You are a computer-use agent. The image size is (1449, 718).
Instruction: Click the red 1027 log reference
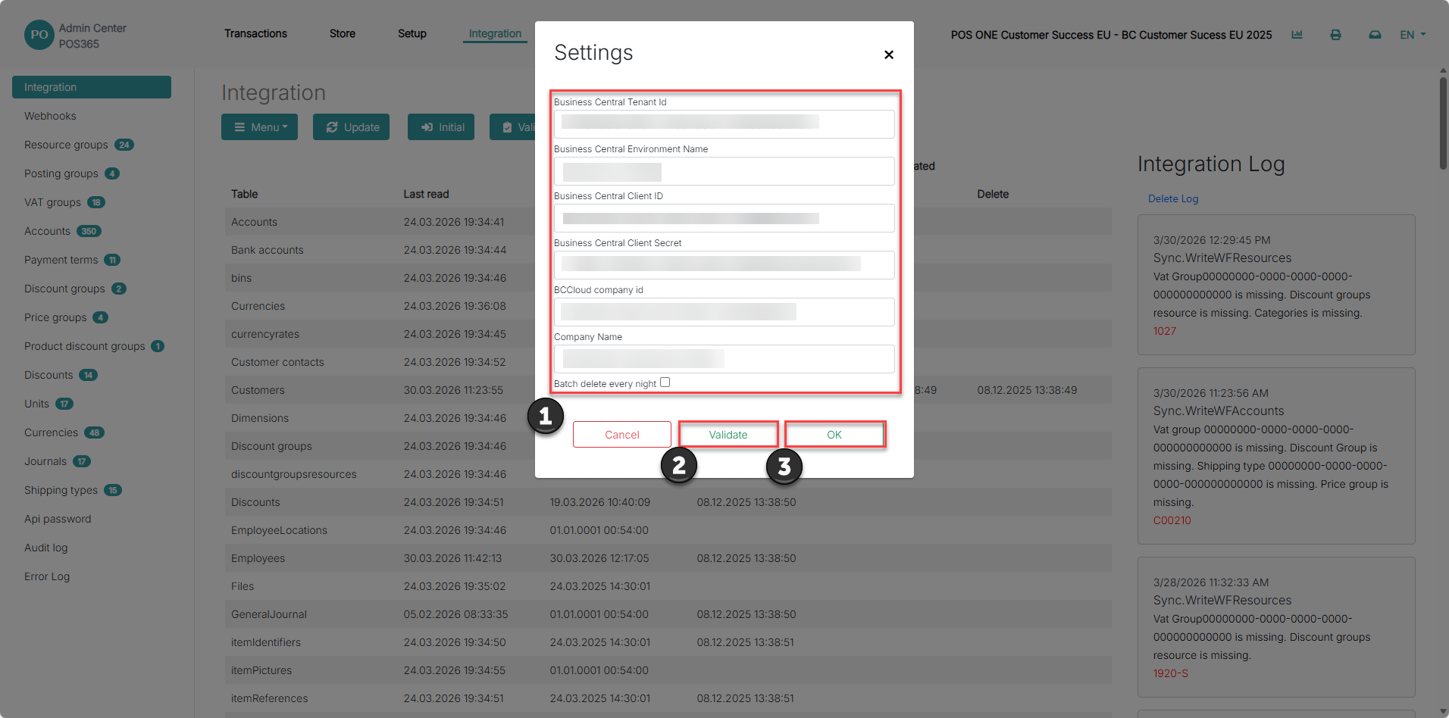(1165, 331)
